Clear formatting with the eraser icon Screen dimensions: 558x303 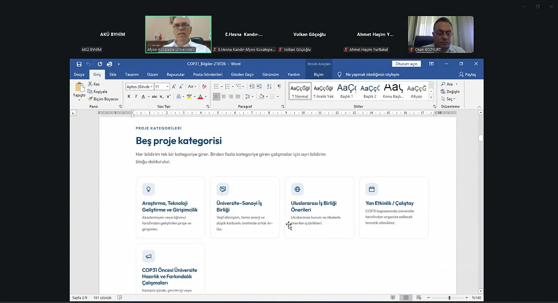coord(204,87)
